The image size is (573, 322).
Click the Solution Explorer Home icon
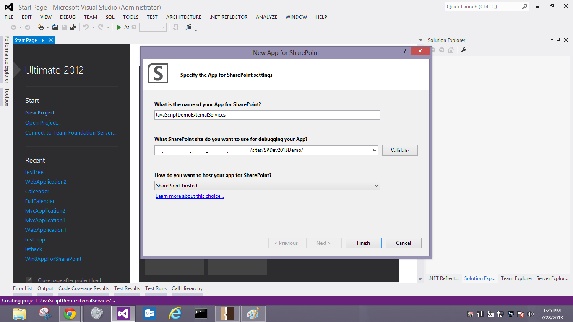pos(451,50)
